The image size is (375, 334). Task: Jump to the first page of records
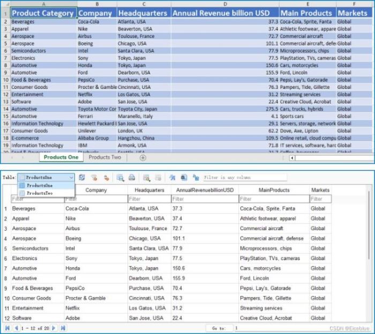pyautogui.click(x=7, y=328)
